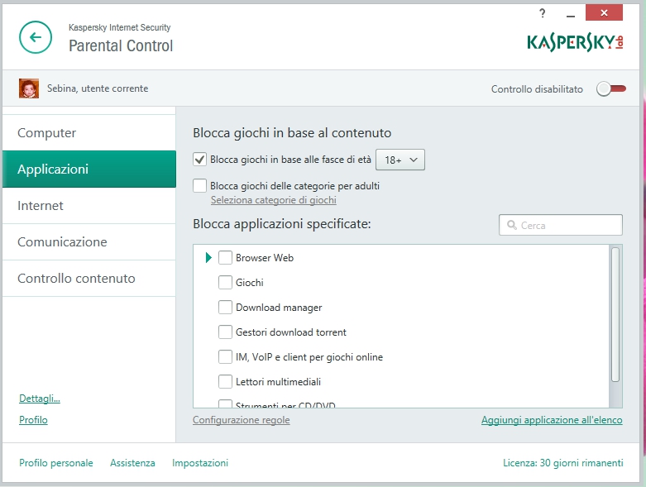Open the help question mark icon
646x487 pixels.
click(x=543, y=13)
